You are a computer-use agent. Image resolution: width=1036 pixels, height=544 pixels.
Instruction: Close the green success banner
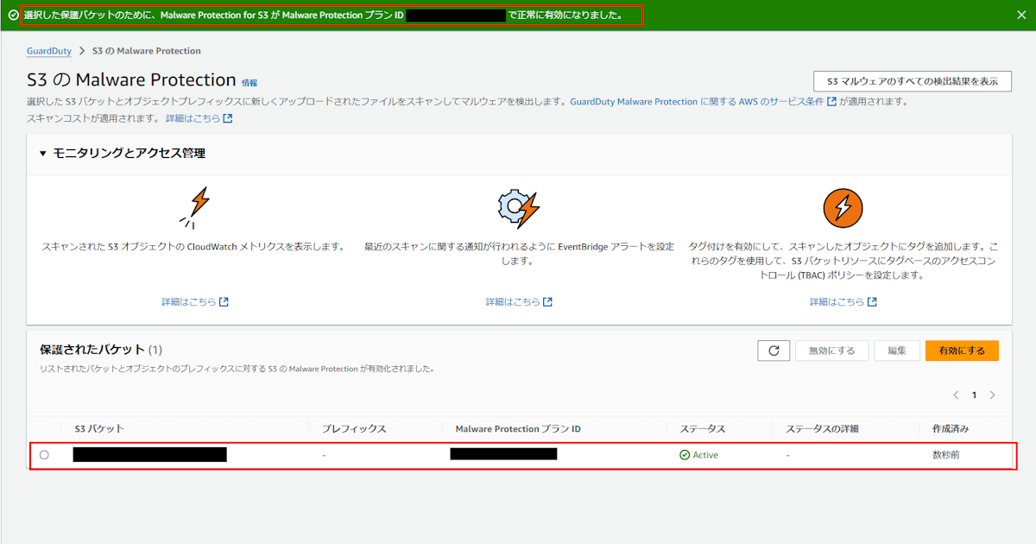[1021, 15]
